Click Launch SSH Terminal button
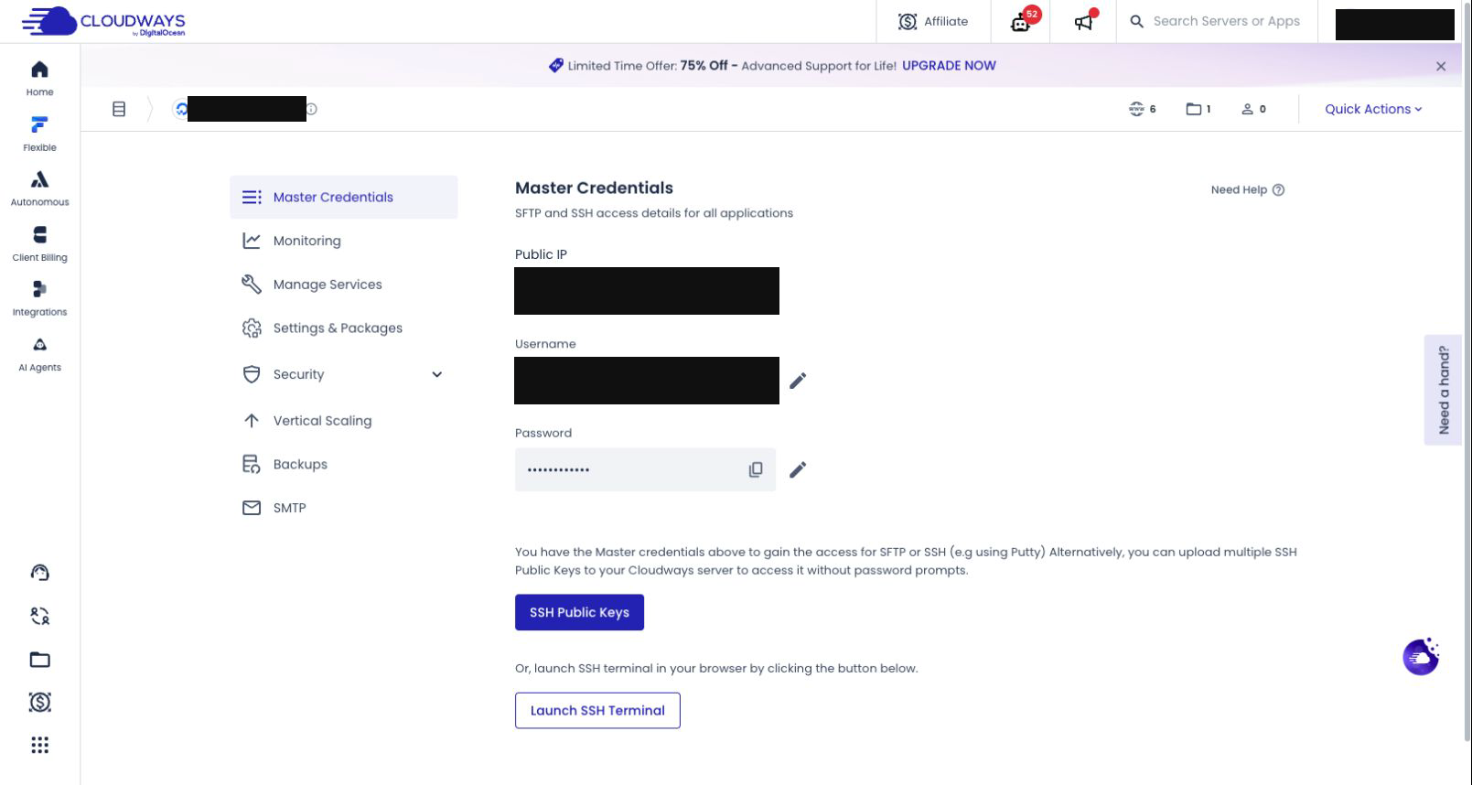 (x=597, y=710)
